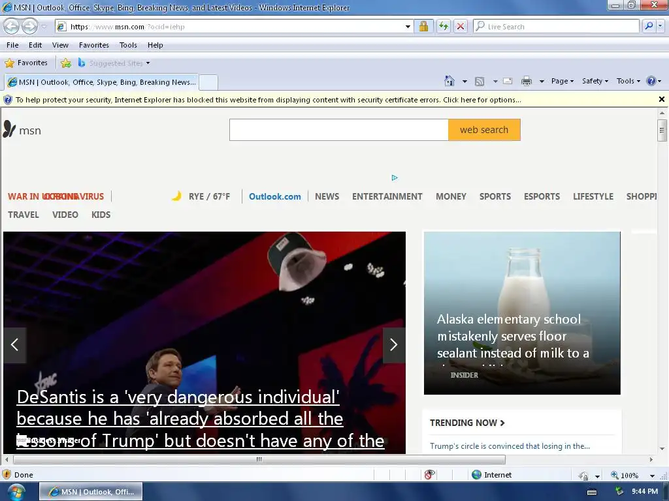Open the Outlook.com link
The height and width of the screenshot is (501, 669).
[x=275, y=196]
